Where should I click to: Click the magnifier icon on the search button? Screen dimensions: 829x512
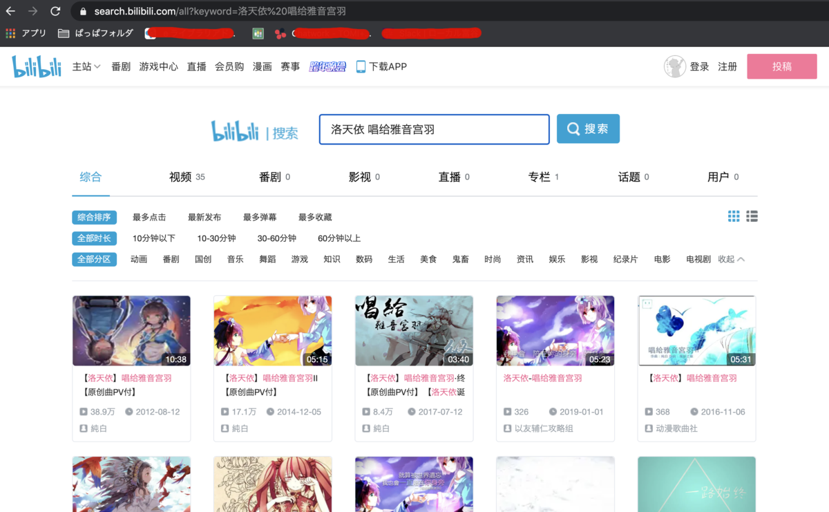pyautogui.click(x=573, y=129)
